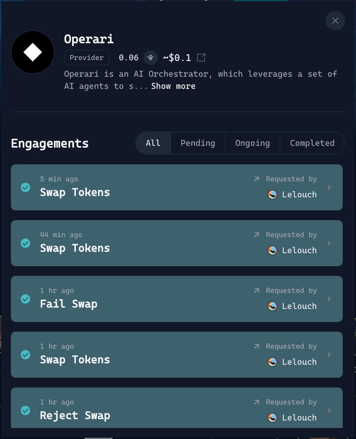356x439 pixels.
Task: Click the completed checkmark on the Fail Swap row
Action: click(x=25, y=299)
